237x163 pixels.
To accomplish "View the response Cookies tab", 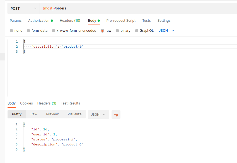I will 26,103.
